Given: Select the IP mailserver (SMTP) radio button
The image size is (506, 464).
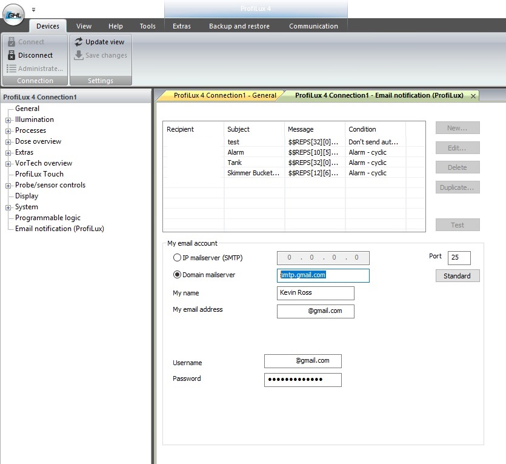Looking at the screenshot, I should pyautogui.click(x=177, y=258).
